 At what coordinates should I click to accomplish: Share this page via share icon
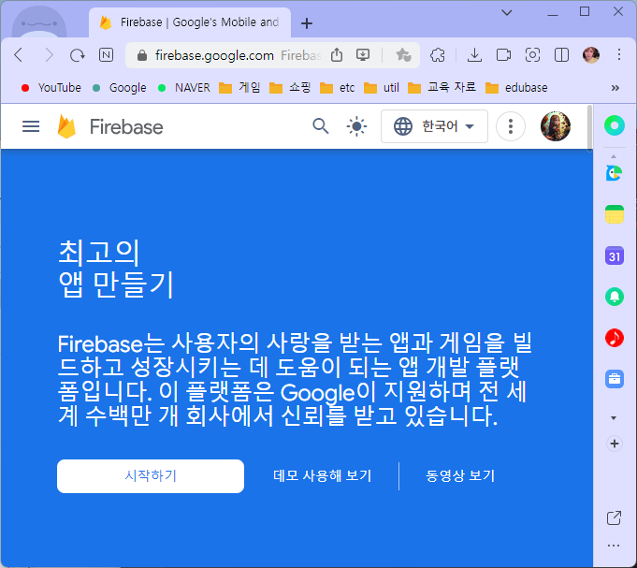tap(337, 55)
